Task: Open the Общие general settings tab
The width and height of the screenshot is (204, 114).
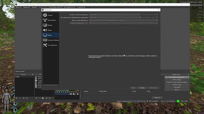Action: (51, 15)
